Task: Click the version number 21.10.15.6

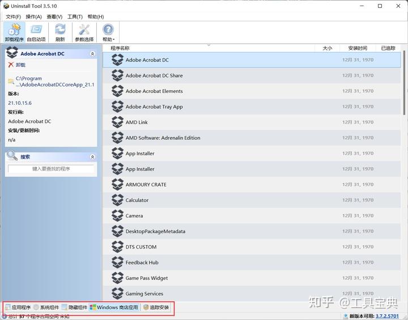Action: (20, 103)
